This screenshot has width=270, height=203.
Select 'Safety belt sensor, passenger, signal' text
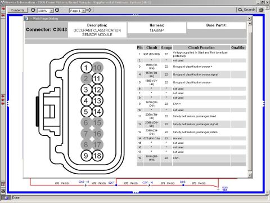point(195,124)
